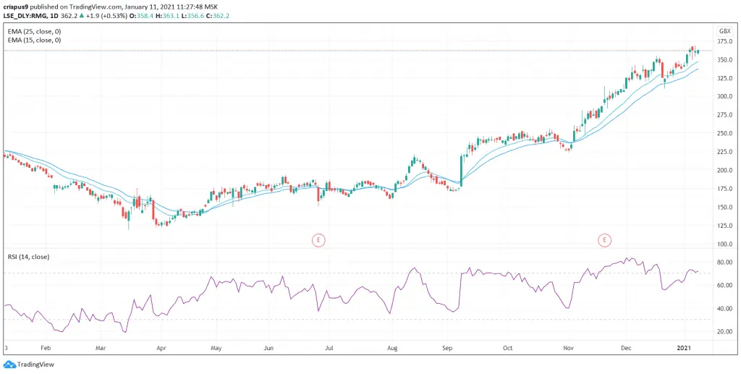Screen dimensions: 741x374
Task: Click the Feb label on time axis
Action: coord(46,349)
